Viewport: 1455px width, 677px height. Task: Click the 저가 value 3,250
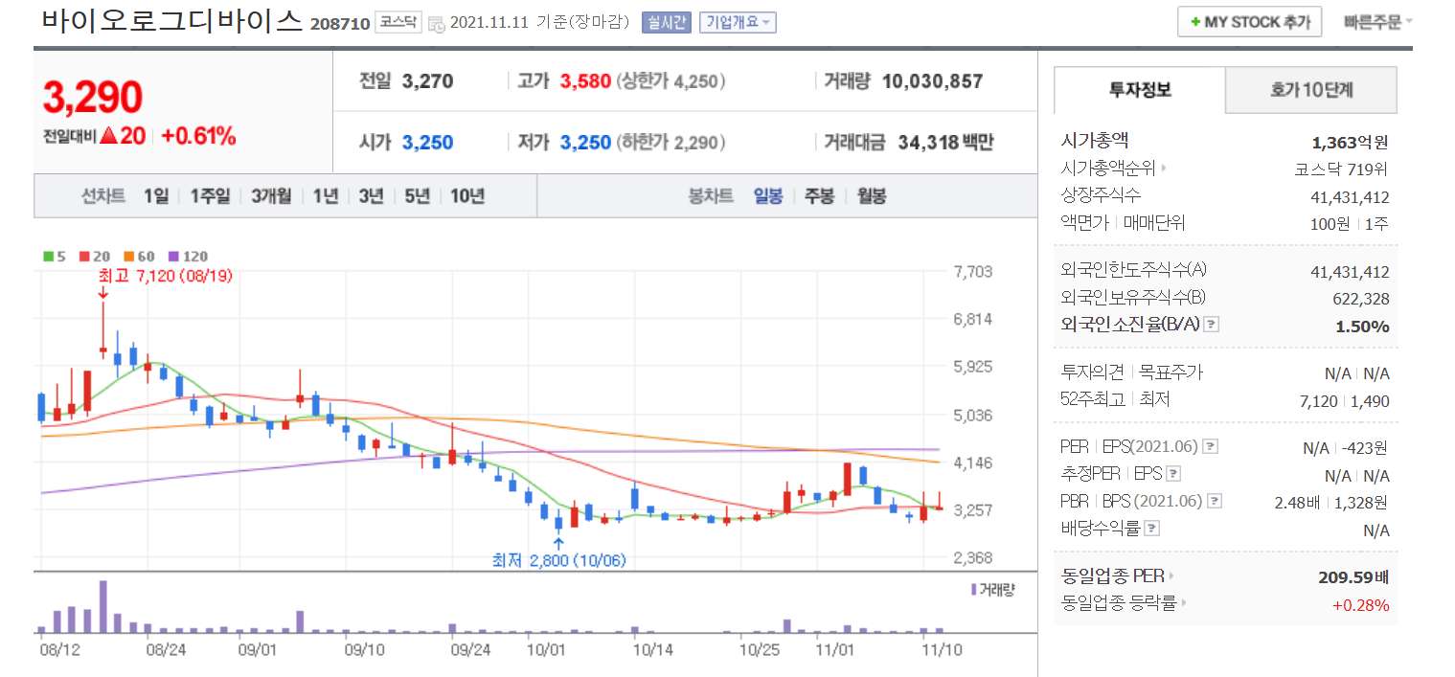[x=585, y=143]
